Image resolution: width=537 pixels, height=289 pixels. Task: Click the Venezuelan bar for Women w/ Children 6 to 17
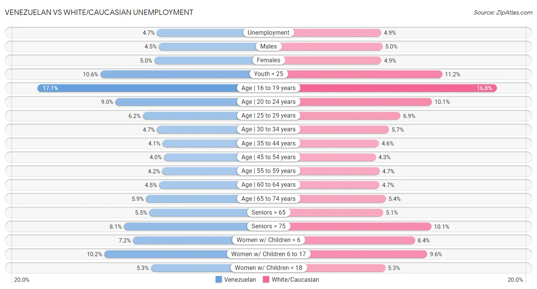pos(167,254)
